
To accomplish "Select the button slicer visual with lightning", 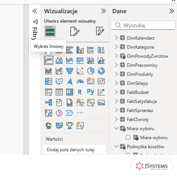I will 80,102.
